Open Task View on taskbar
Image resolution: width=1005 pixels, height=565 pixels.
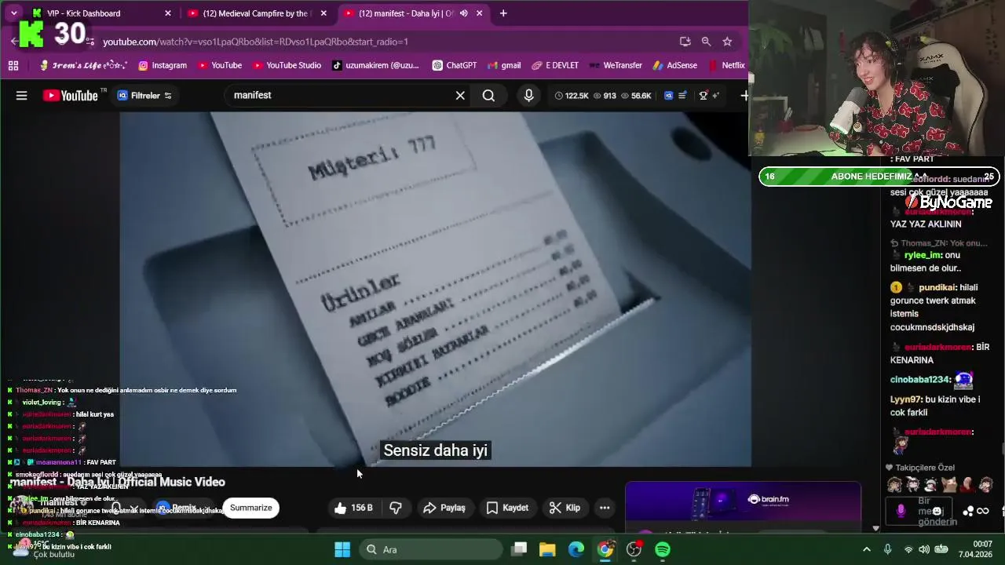[519, 549]
